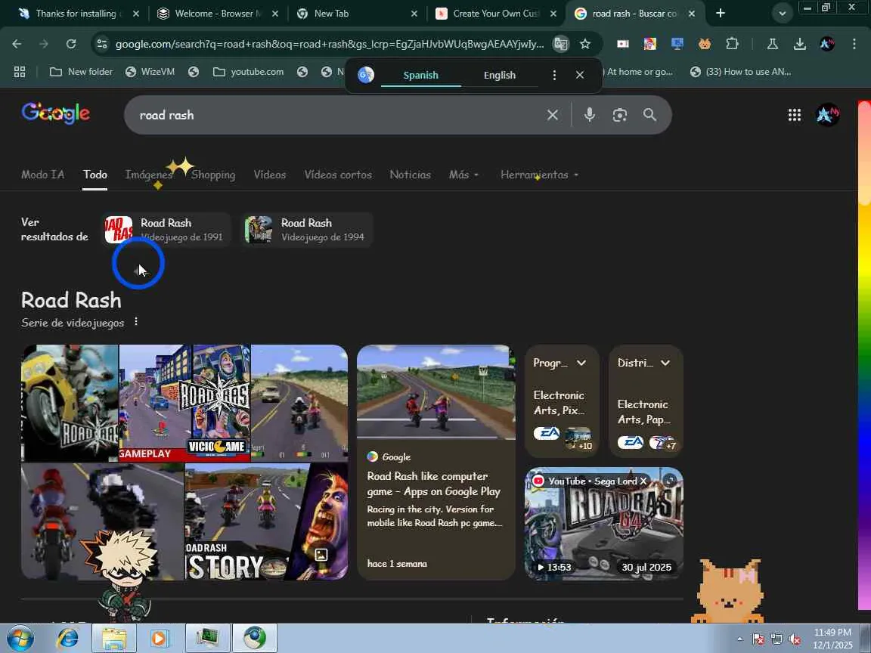Image resolution: width=871 pixels, height=653 pixels.
Task: Click the address bar URL
Action: click(330, 44)
